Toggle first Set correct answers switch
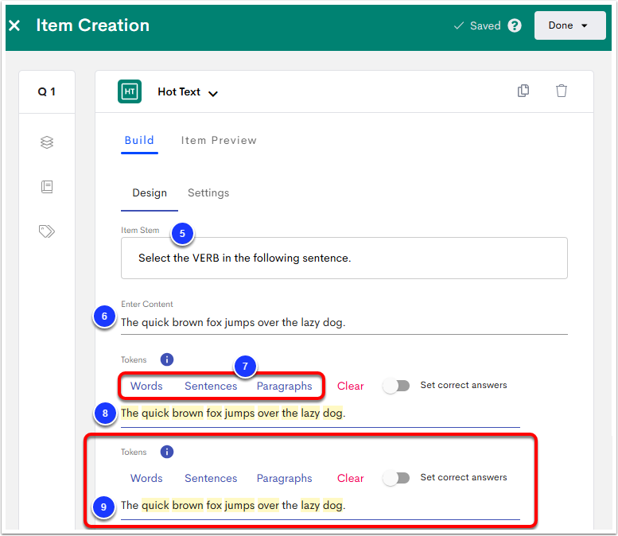This screenshot has width=618, height=536. click(397, 386)
